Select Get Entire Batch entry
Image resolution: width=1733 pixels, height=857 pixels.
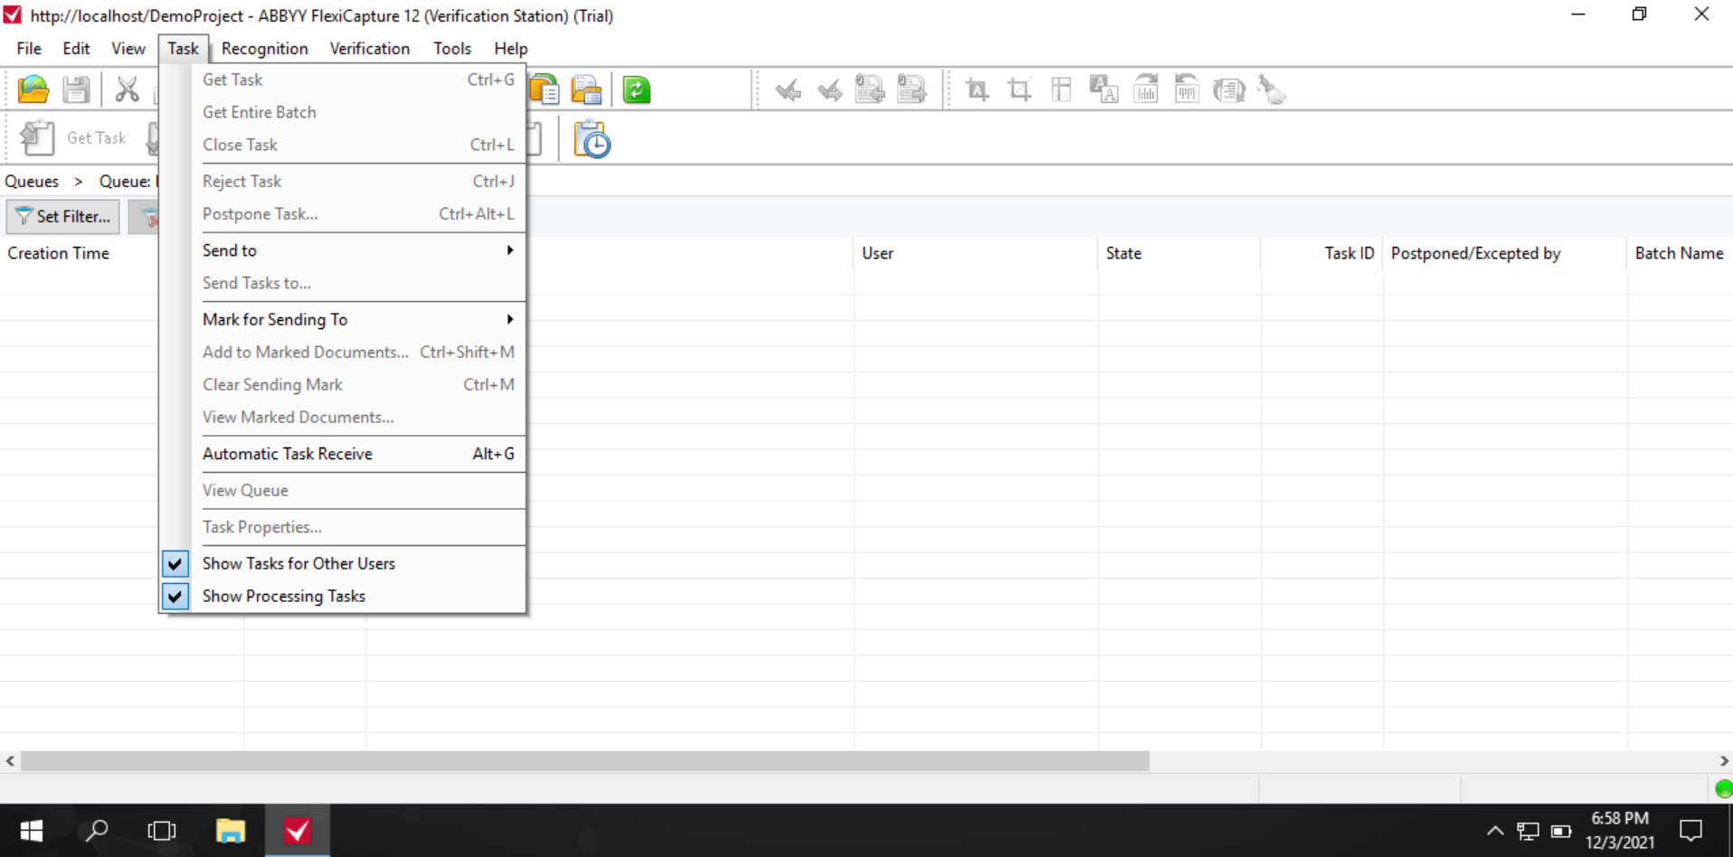pos(343,112)
